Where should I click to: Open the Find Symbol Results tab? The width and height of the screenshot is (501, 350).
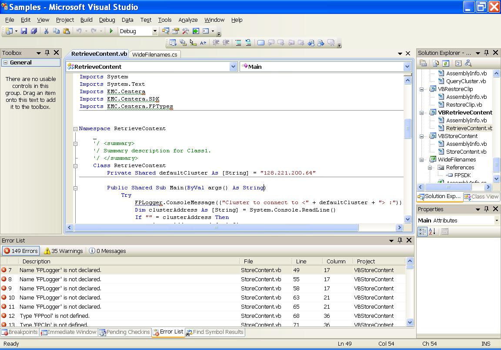pos(215,332)
